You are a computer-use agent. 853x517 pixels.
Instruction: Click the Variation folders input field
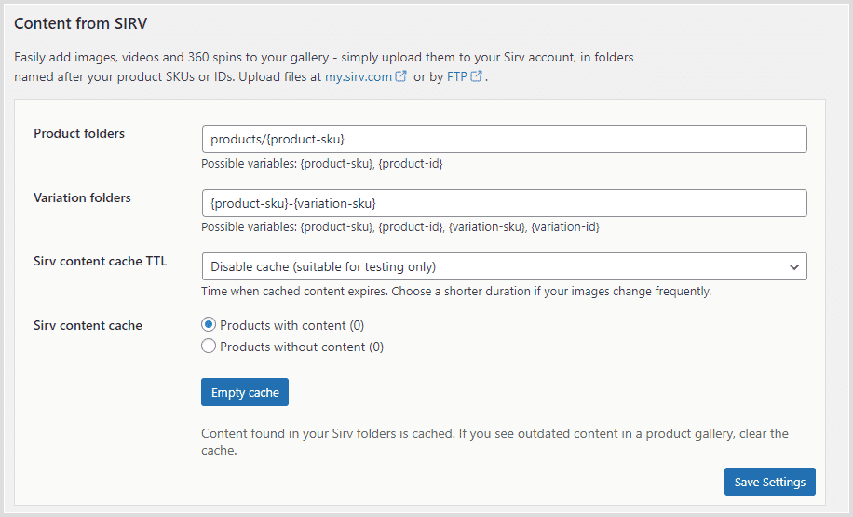tap(505, 203)
